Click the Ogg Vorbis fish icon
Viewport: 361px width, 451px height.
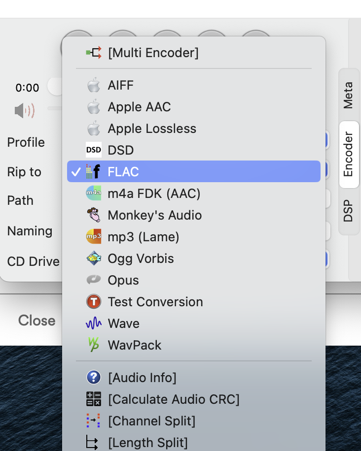pyautogui.click(x=94, y=258)
